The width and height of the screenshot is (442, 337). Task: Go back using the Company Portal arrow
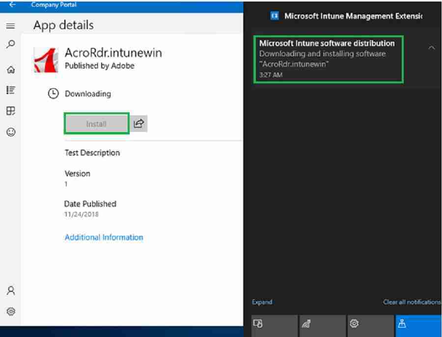[12, 4]
